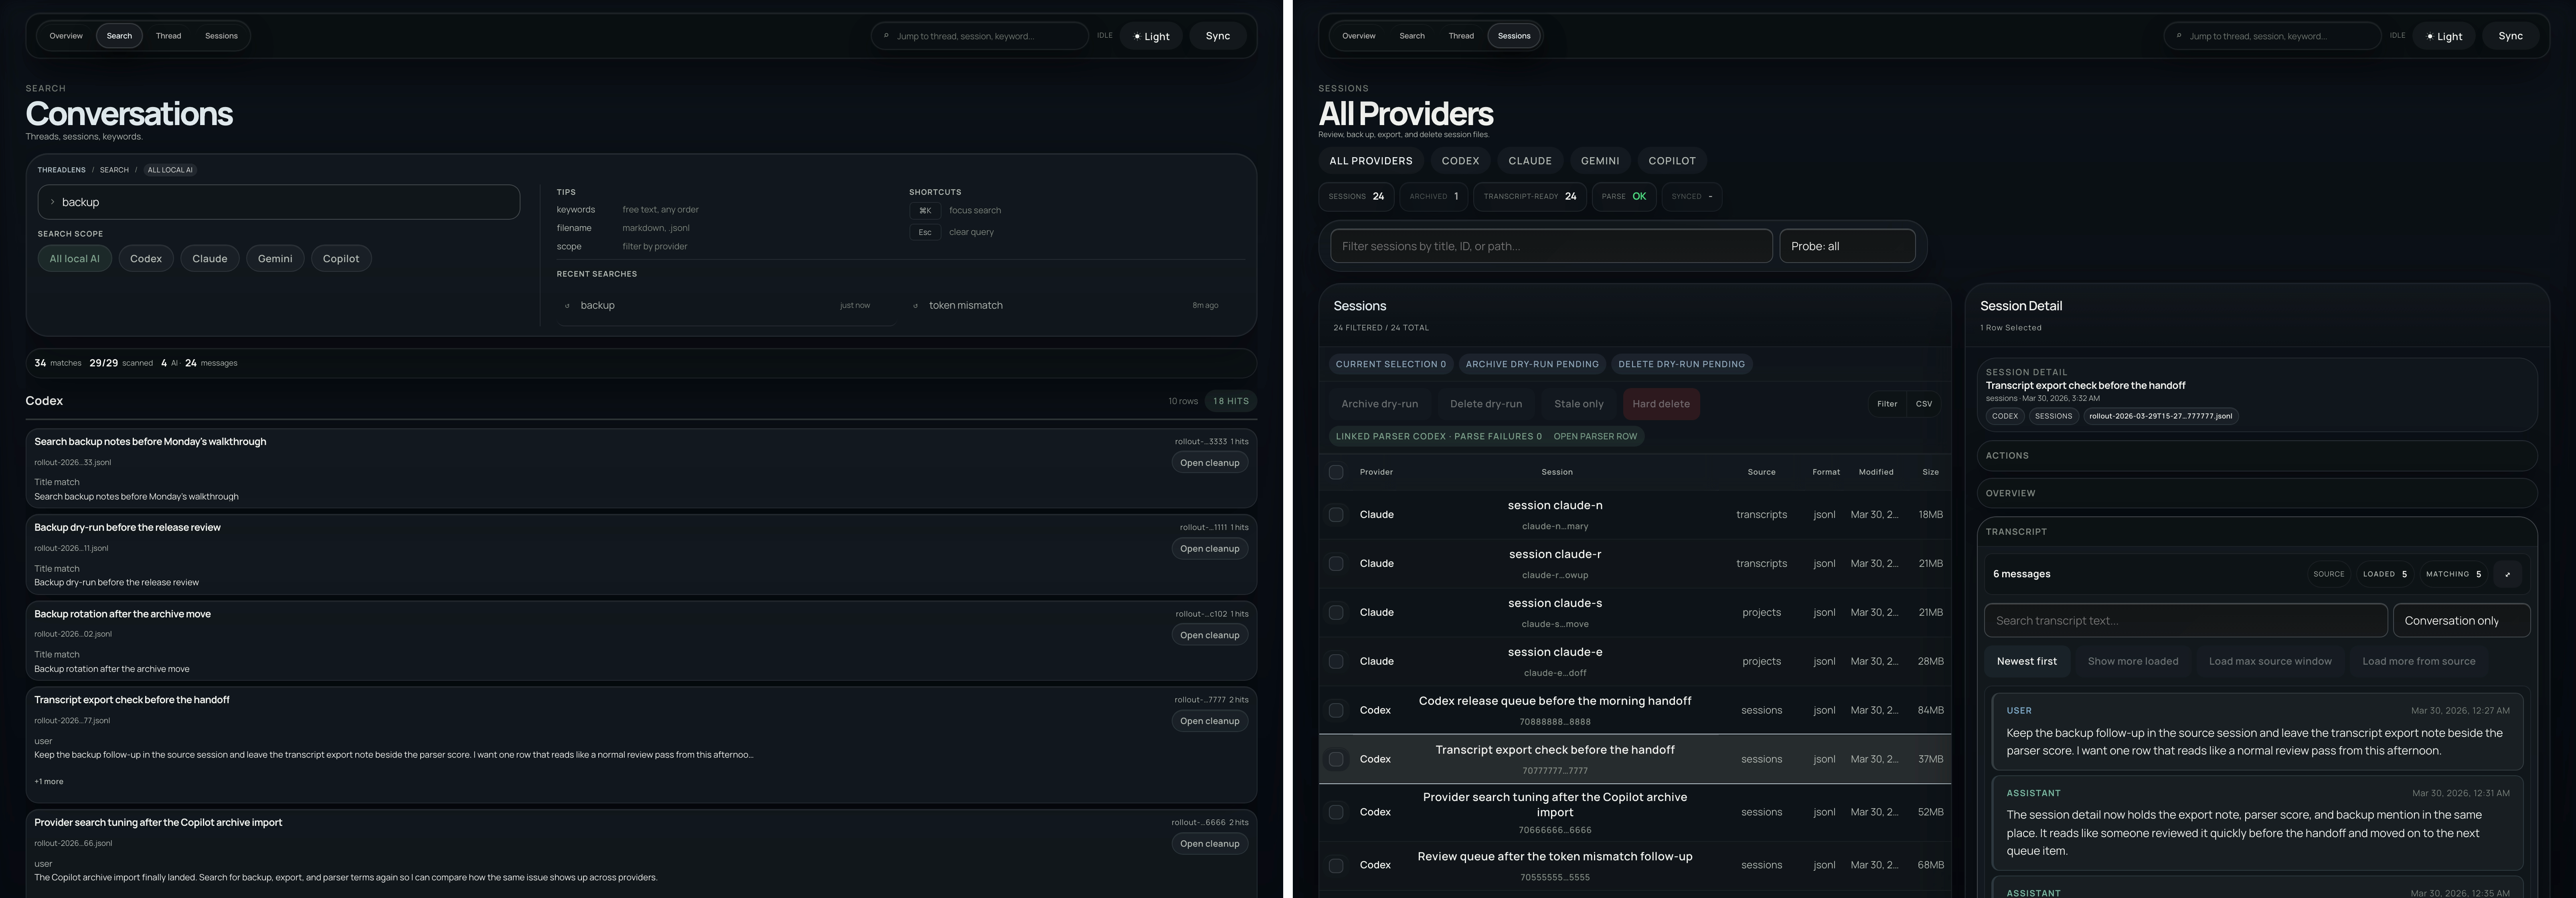2576x898 pixels.
Task: Click the CSV export button
Action: coord(1923,404)
